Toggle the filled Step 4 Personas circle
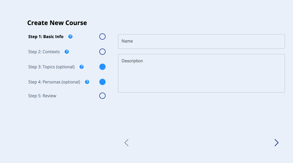The width and height of the screenshot is (293, 163). [102, 82]
